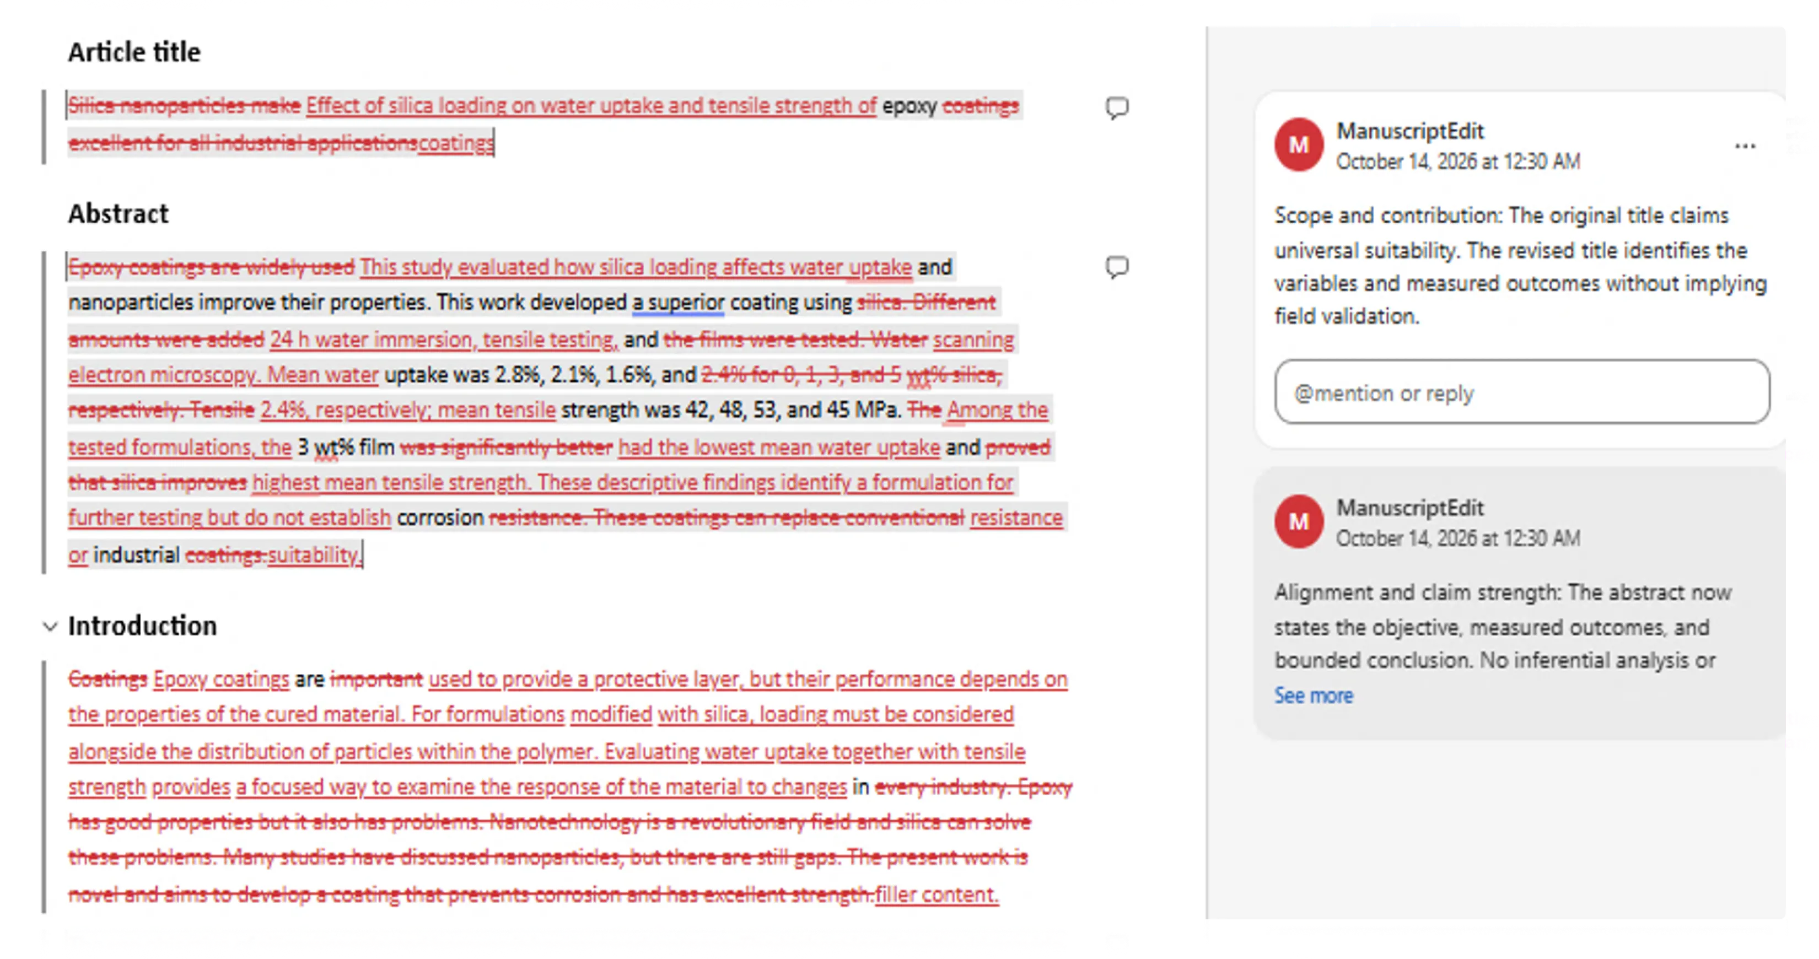Click struck-out word 'important' in Introduction
1819x959 pixels.
[x=376, y=680]
